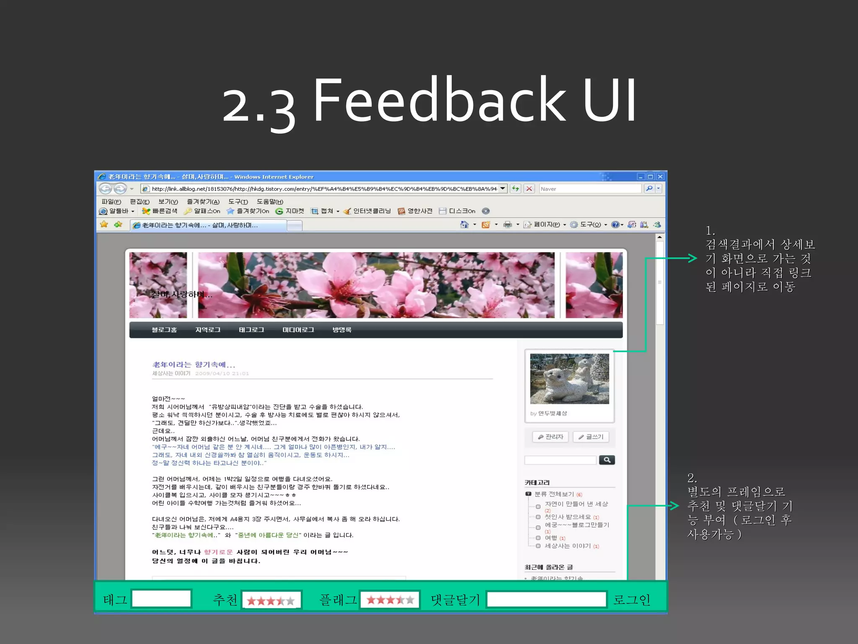
Task: Expand the 알툴바 dropdown arrow
Action: pyautogui.click(x=133, y=212)
